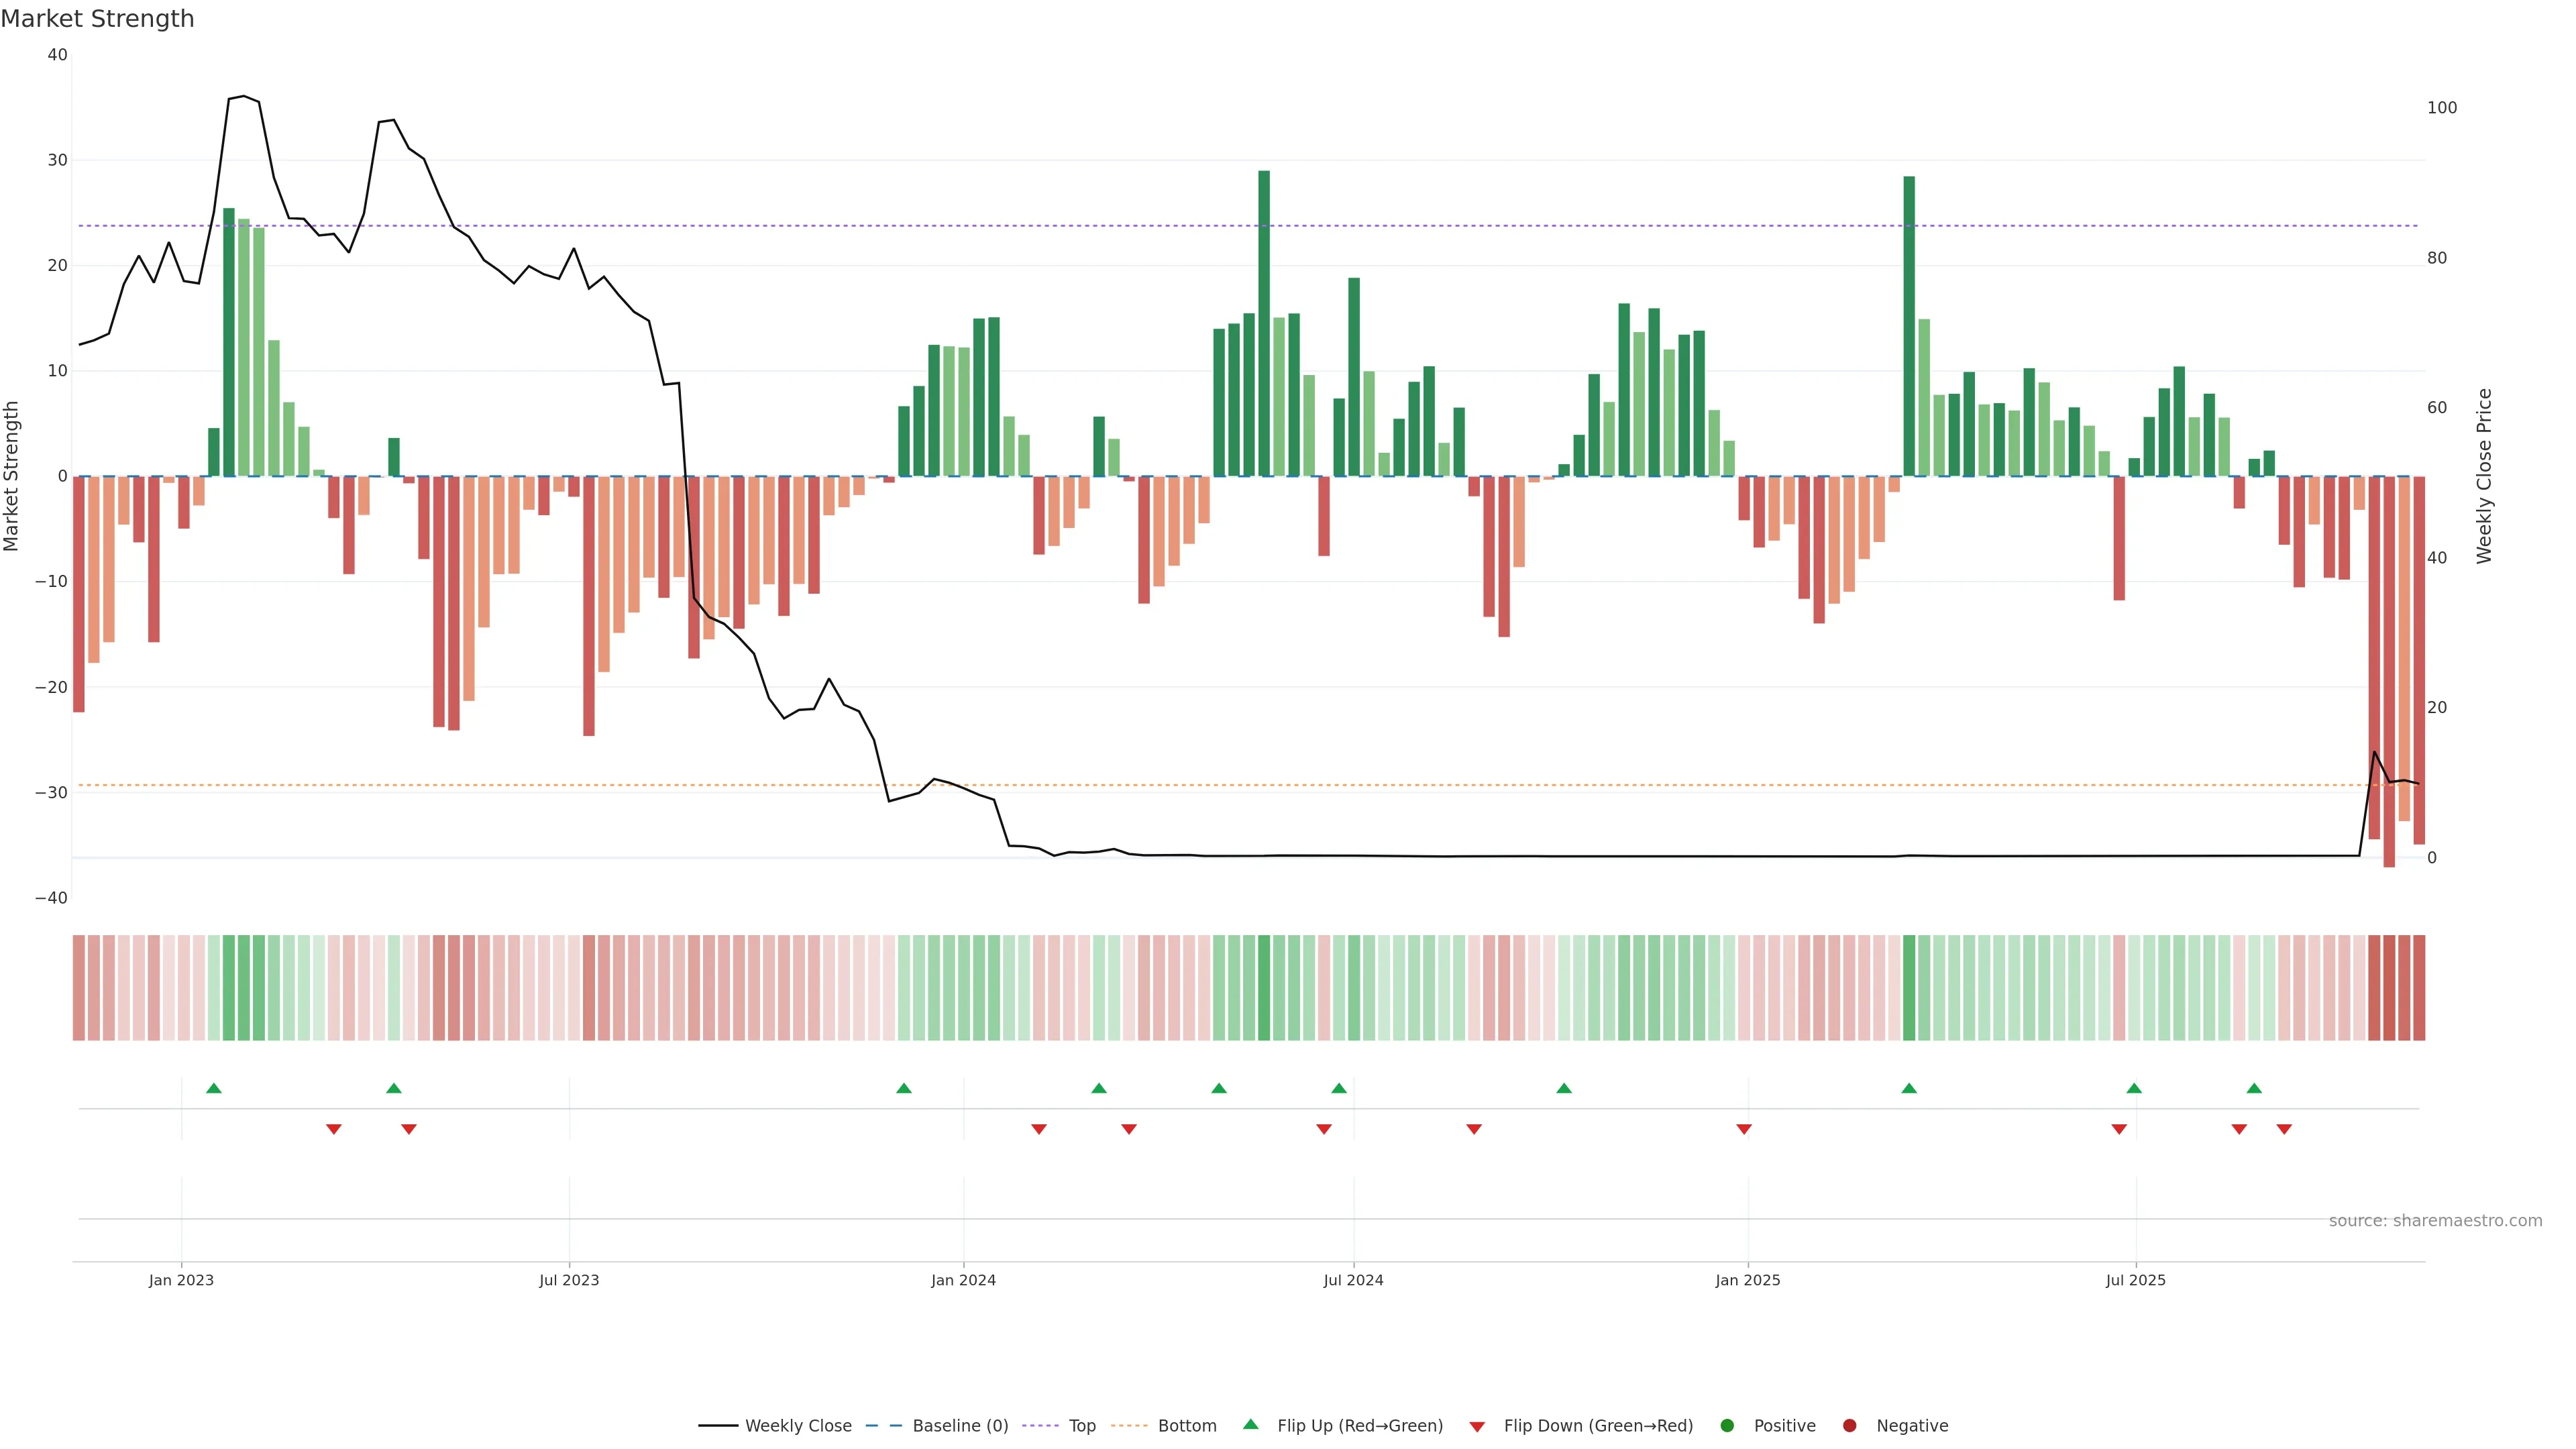Select the rightmost red flip-down triangle marker
This screenshot has width=2576, height=1449.
(x=2284, y=1129)
